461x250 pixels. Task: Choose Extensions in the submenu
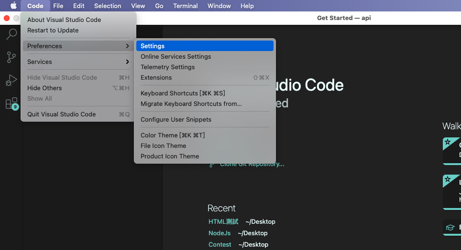pos(205,77)
